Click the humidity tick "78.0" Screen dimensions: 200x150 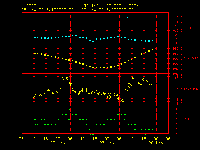[178, 119]
